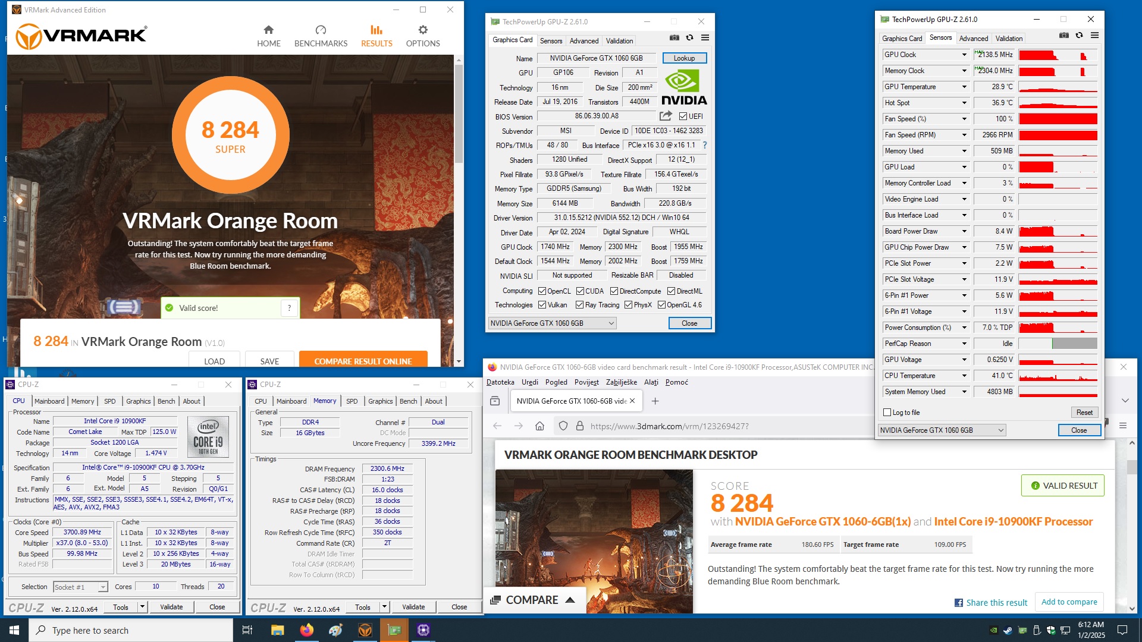Refresh the GPU-Z Graphics Card window
1142x642 pixels.
point(689,37)
